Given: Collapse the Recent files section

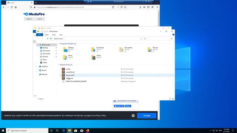Looking at the screenshot, I should tap(59, 65).
